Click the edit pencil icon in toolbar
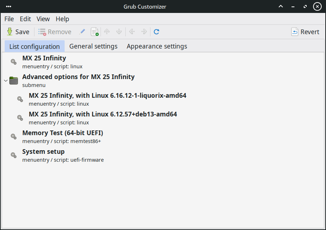This screenshot has width=326, height=230. 82,32
